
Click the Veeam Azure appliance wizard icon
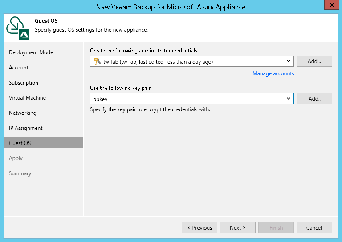point(18,28)
